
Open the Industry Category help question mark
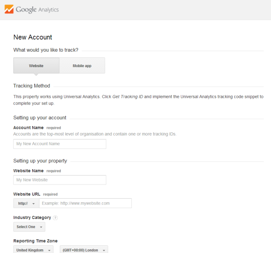click(x=55, y=218)
